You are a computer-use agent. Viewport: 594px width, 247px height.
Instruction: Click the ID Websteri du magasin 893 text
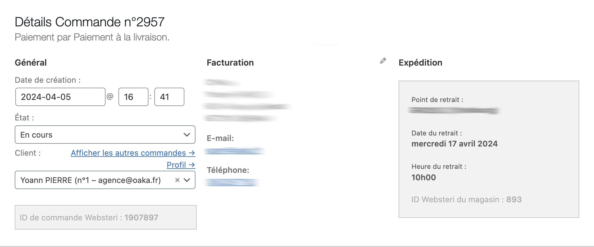coord(466,199)
